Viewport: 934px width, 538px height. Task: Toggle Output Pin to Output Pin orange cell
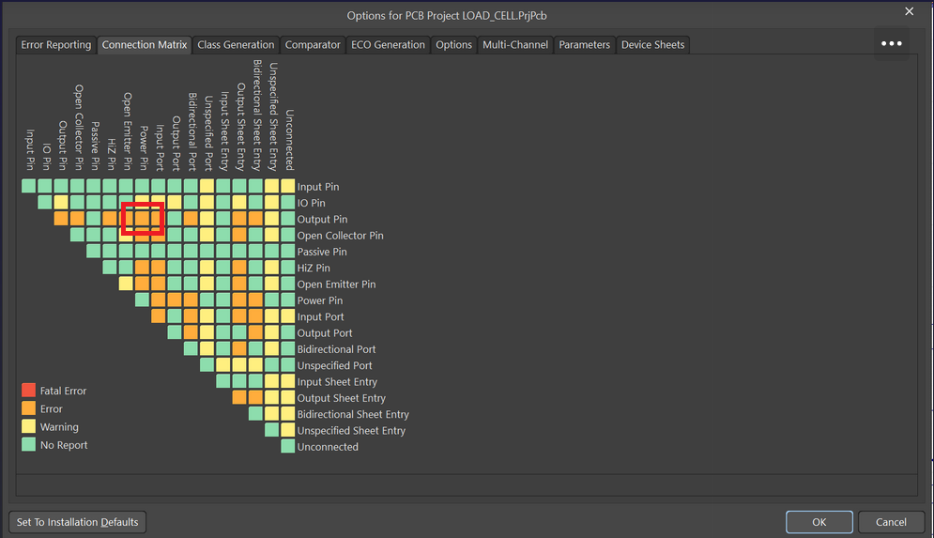click(x=61, y=219)
